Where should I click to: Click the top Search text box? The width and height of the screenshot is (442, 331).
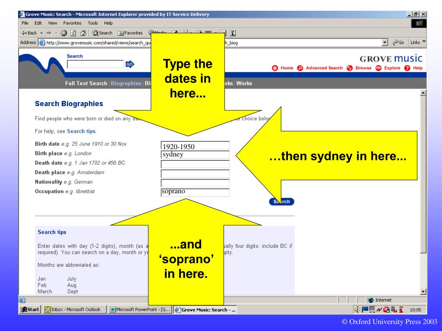(95, 64)
